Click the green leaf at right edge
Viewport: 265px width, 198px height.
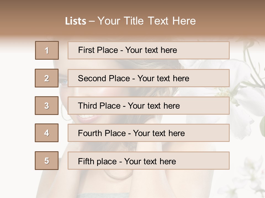262,127
